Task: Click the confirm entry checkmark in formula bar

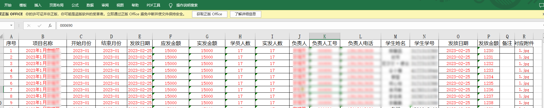Action: (x=39, y=26)
